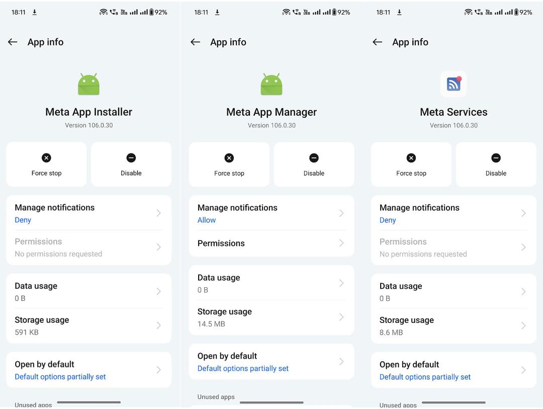543x409 pixels.
Task: Open Manage notifications for Meta Services
Action: click(454, 213)
